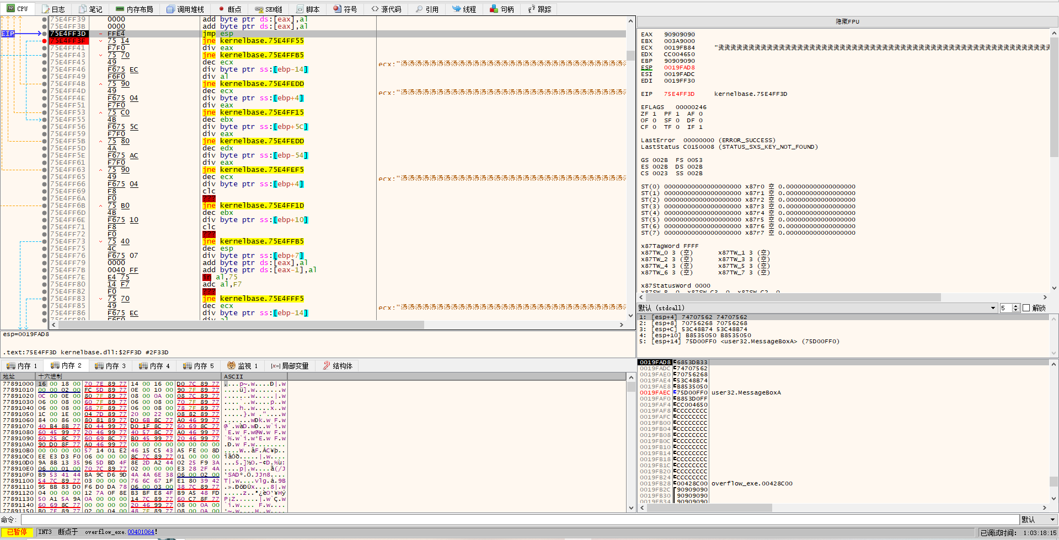1059x540 pixels.
Task: Click the disassembly pane scroll-up arrow
Action: (630, 21)
